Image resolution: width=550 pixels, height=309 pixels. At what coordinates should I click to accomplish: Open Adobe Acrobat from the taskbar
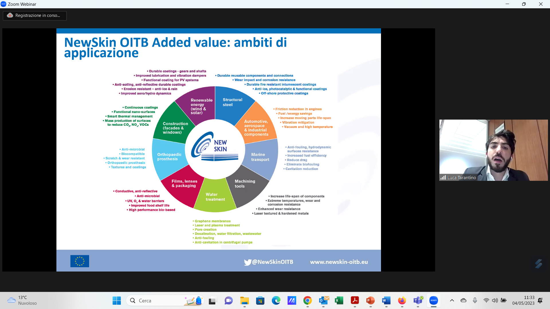355,300
